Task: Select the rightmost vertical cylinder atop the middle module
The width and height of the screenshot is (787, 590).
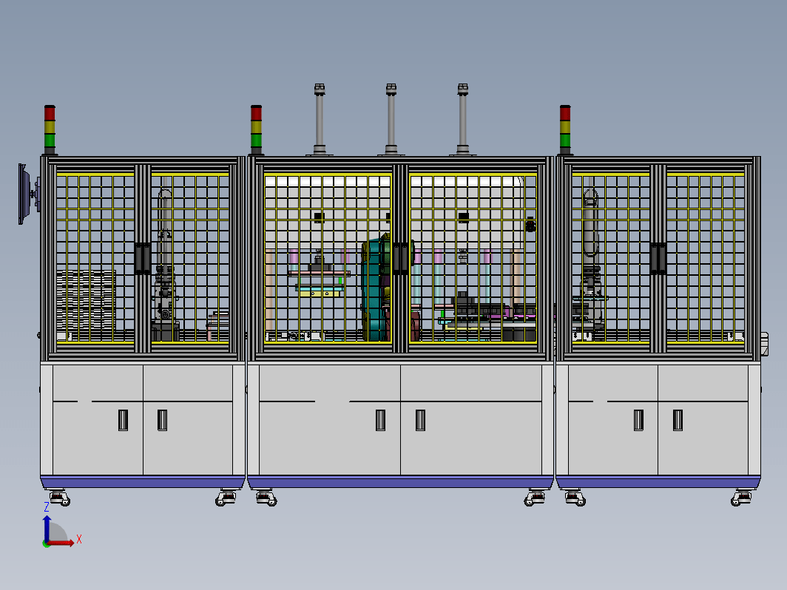Action: 463,120
